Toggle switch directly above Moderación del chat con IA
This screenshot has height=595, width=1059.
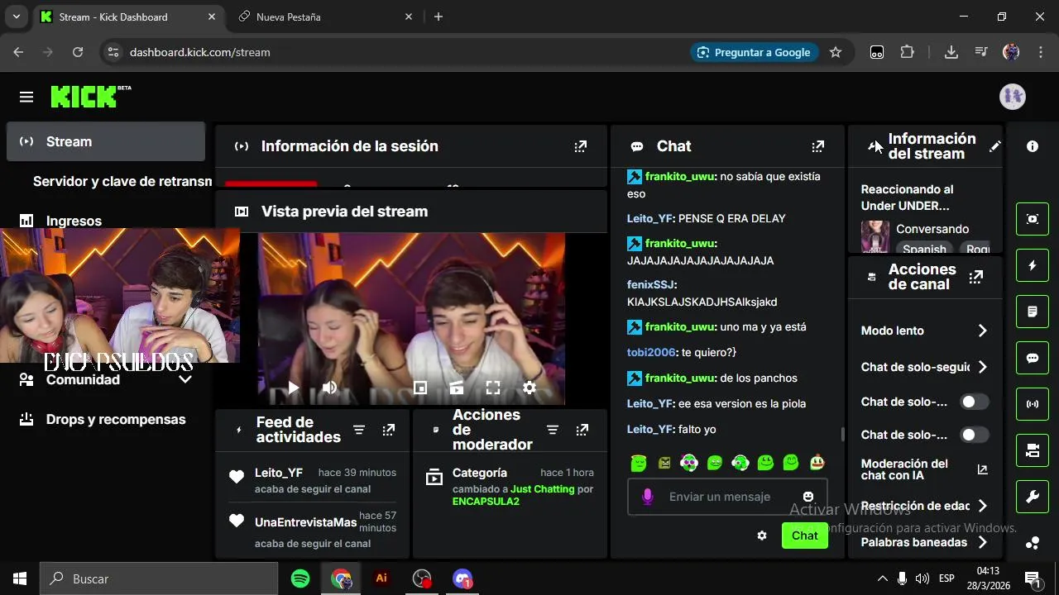975,435
